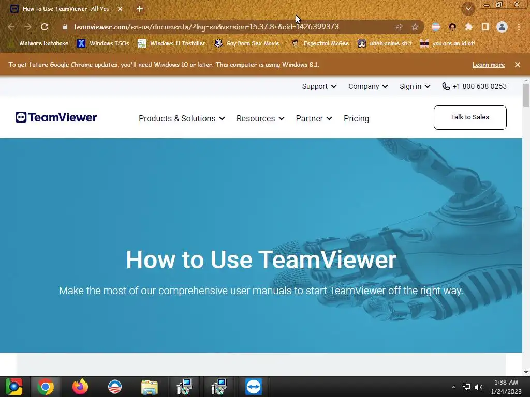Open volume control tray icon

[x=479, y=387]
